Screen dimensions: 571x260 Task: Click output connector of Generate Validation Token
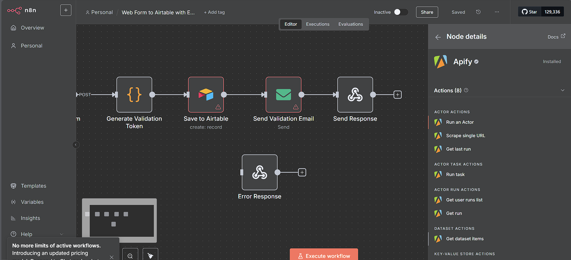(152, 95)
